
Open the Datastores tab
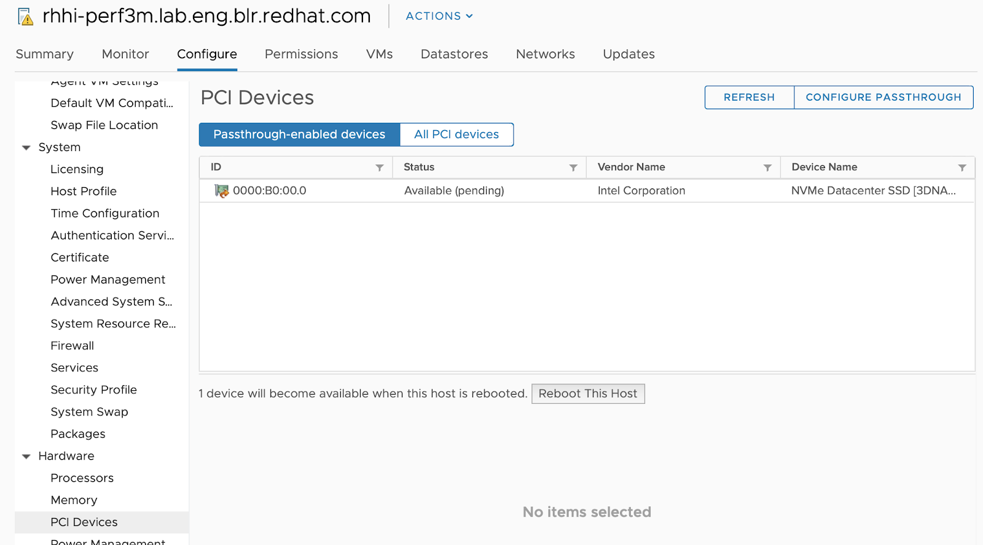tap(455, 54)
